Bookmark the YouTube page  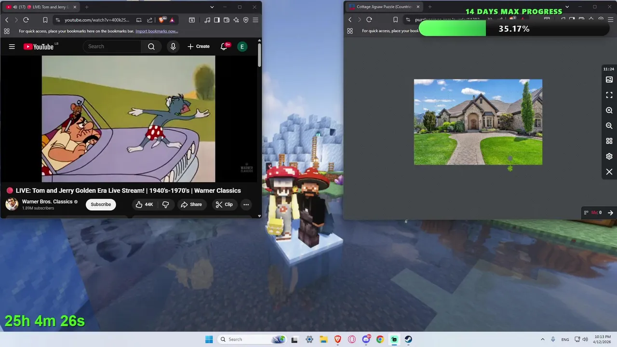click(45, 20)
